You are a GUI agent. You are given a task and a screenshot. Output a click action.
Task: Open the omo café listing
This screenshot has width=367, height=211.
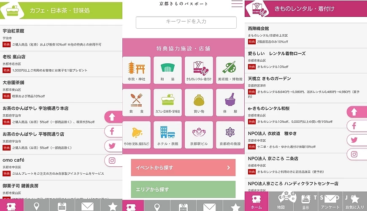(x=61, y=167)
